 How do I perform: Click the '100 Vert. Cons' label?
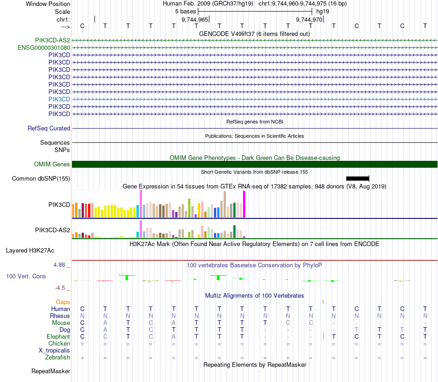[x=26, y=276]
